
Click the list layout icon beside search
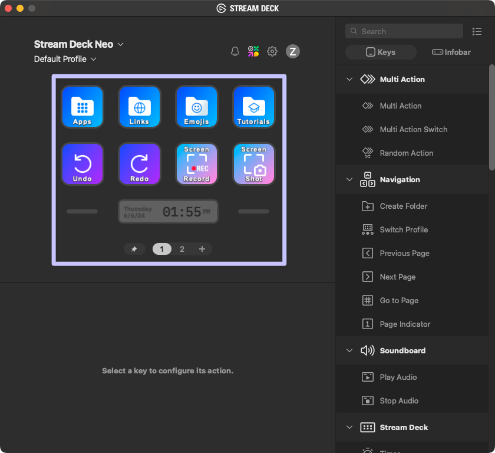[477, 31]
